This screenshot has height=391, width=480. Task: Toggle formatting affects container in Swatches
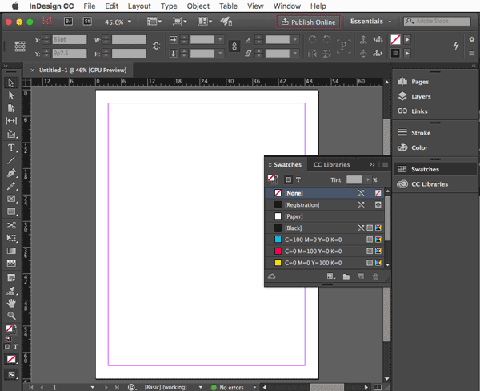point(288,179)
